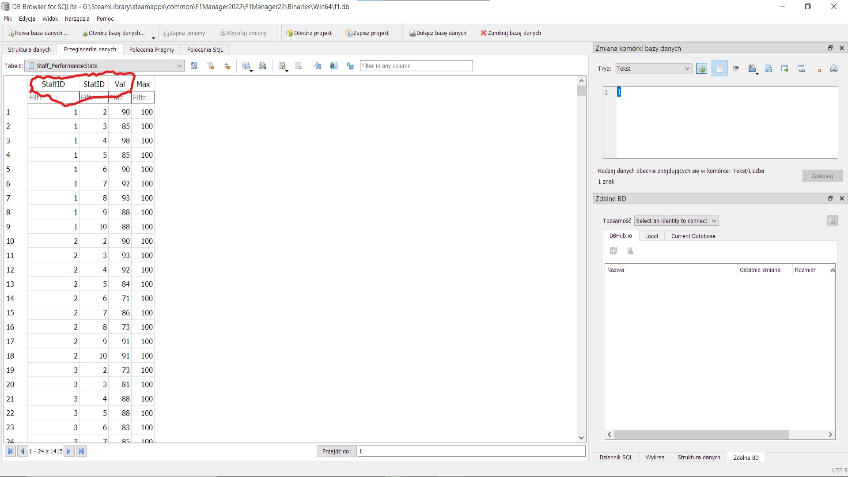Float the Zdalne BD panel
This screenshot has height=477, width=848.
tap(830, 198)
